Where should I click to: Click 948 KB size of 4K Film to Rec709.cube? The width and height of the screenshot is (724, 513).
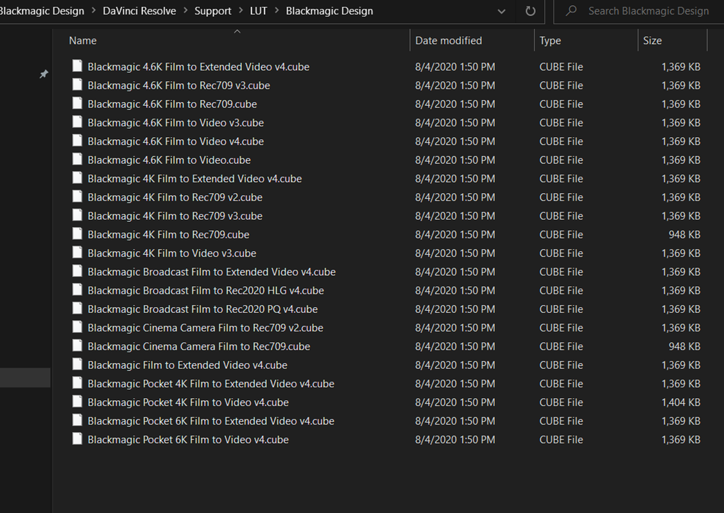point(684,234)
